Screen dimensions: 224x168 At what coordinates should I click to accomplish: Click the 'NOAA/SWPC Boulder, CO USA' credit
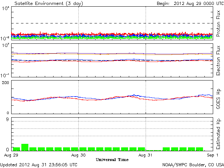(x=193, y=165)
